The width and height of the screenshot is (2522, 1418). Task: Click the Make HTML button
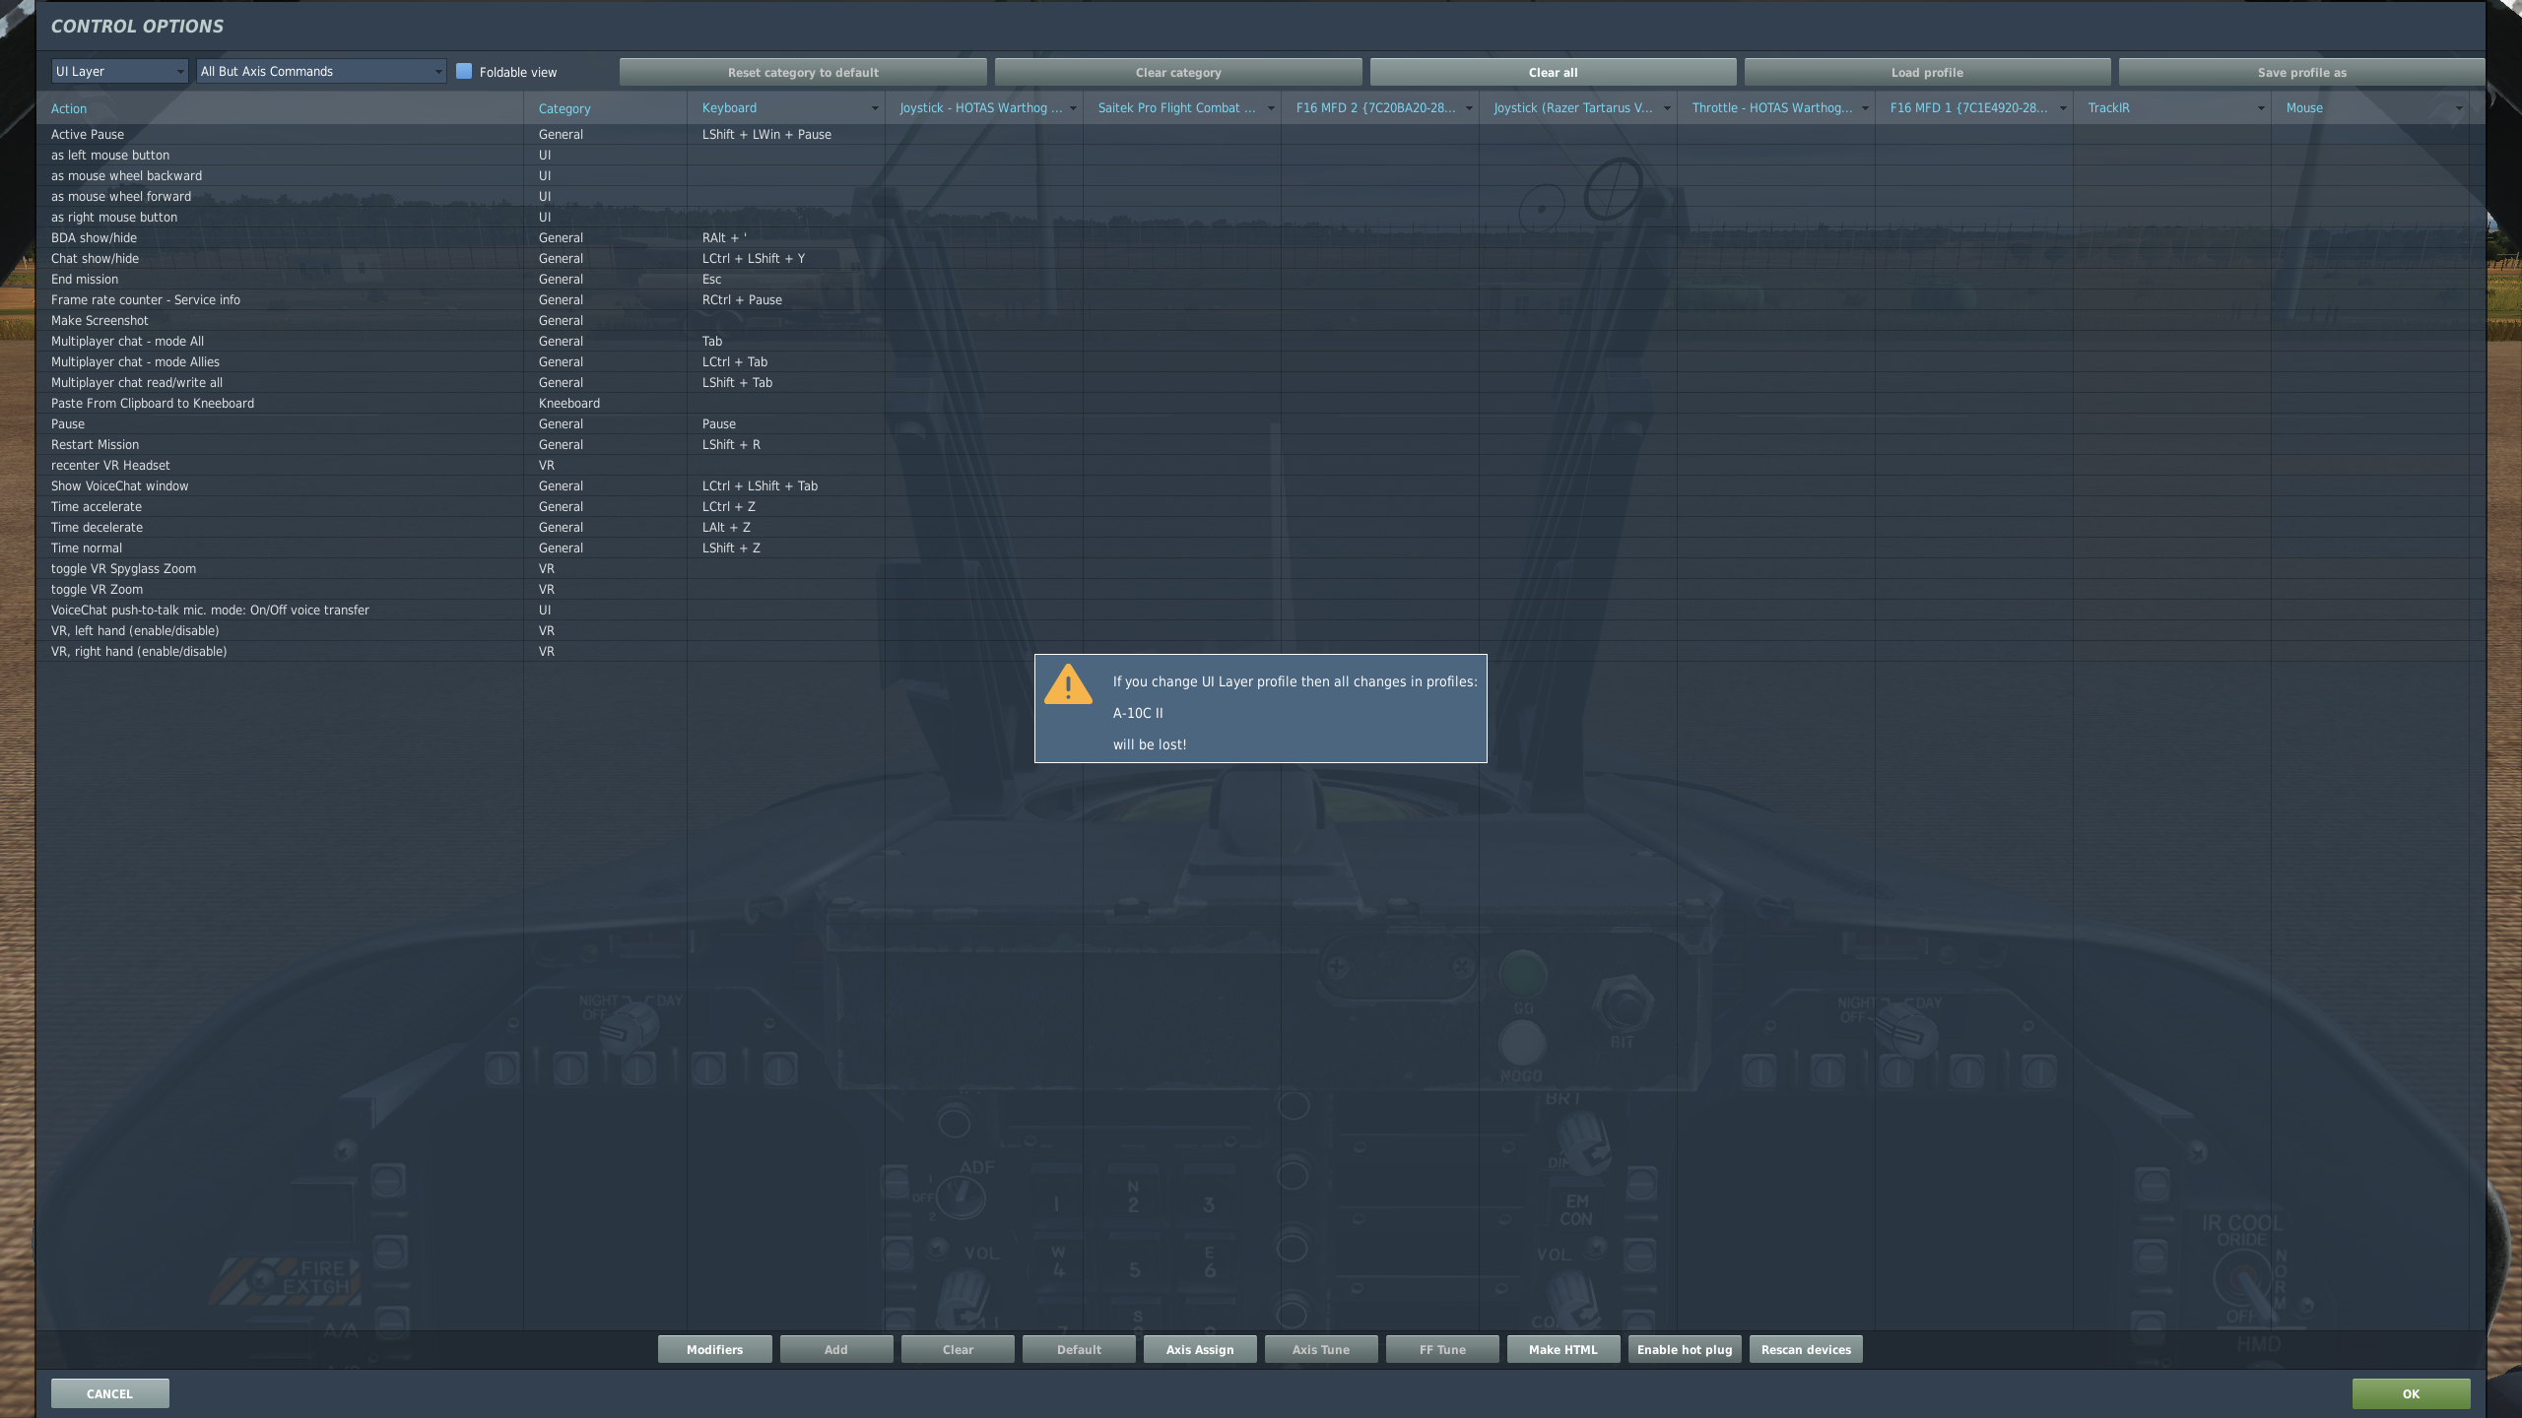(x=1563, y=1349)
